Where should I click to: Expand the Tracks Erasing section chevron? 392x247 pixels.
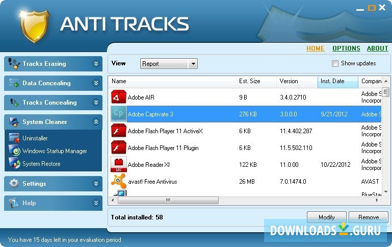[x=96, y=64]
